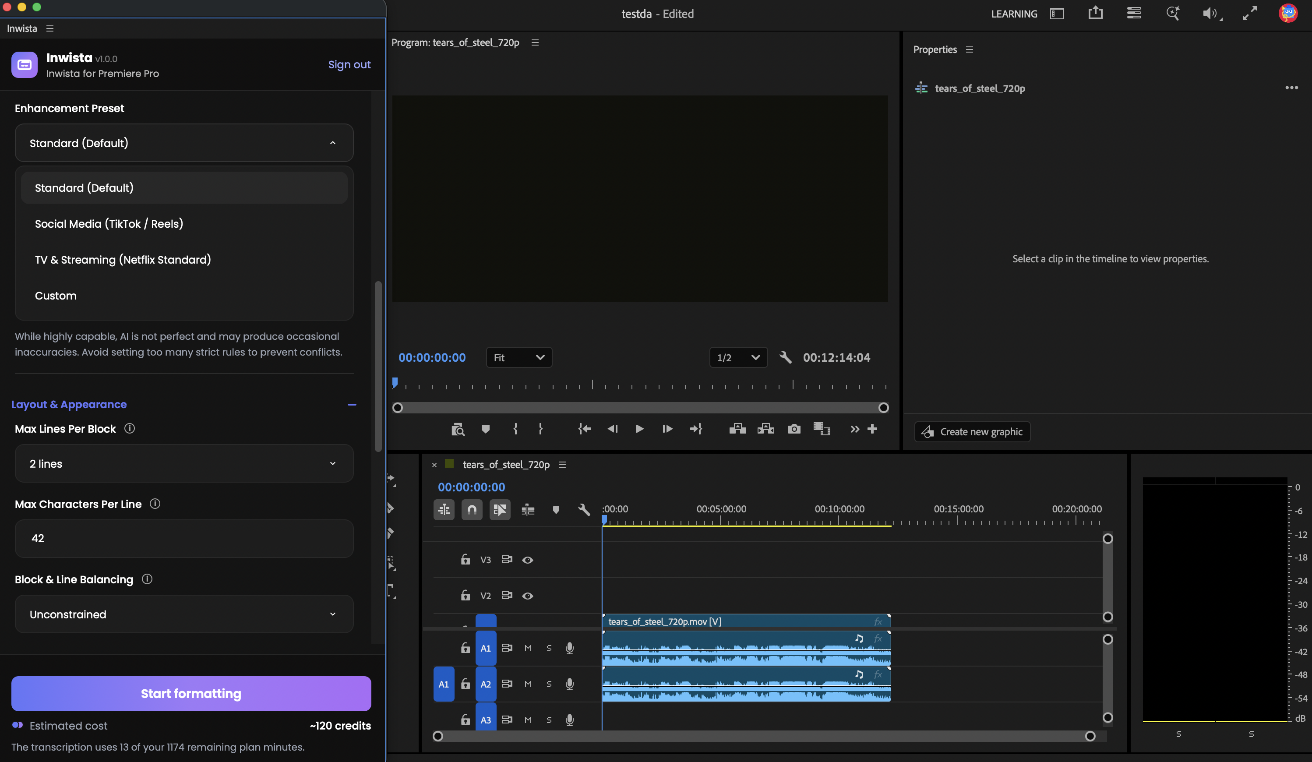The height and width of the screenshot is (762, 1312).
Task: Open the button editor plus icon
Action: coord(873,429)
